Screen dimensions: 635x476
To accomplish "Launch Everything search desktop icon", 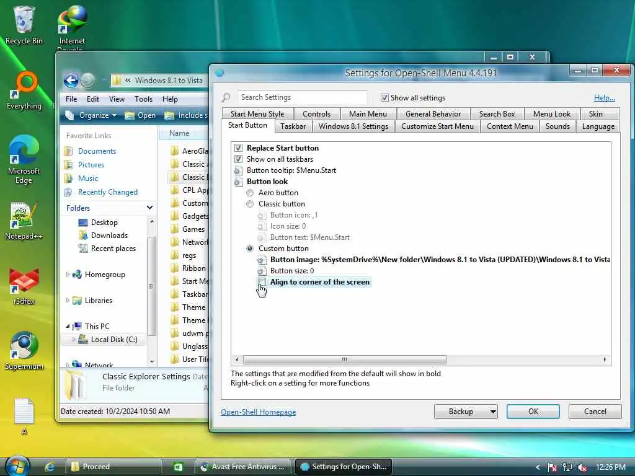I will tap(24, 91).
